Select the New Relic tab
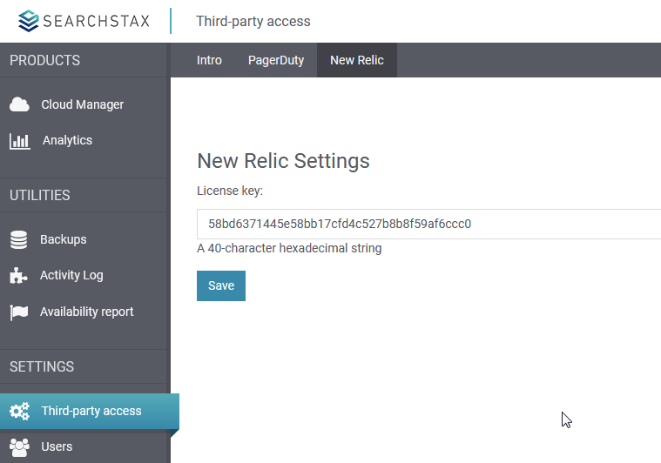The image size is (661, 463). tap(357, 60)
